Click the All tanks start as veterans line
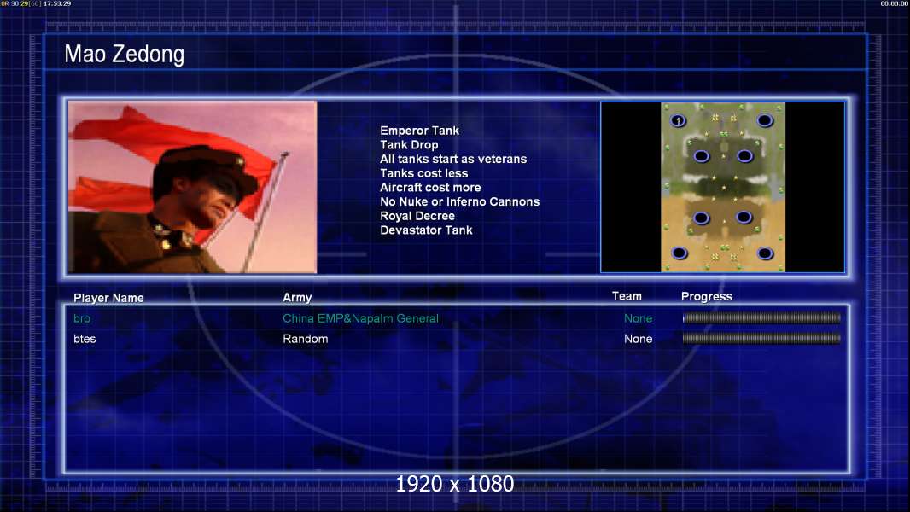910x512 pixels. click(453, 159)
